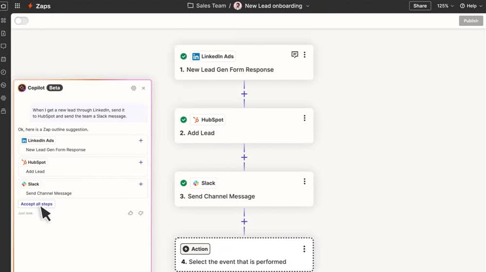Click the Share button

pos(420,6)
